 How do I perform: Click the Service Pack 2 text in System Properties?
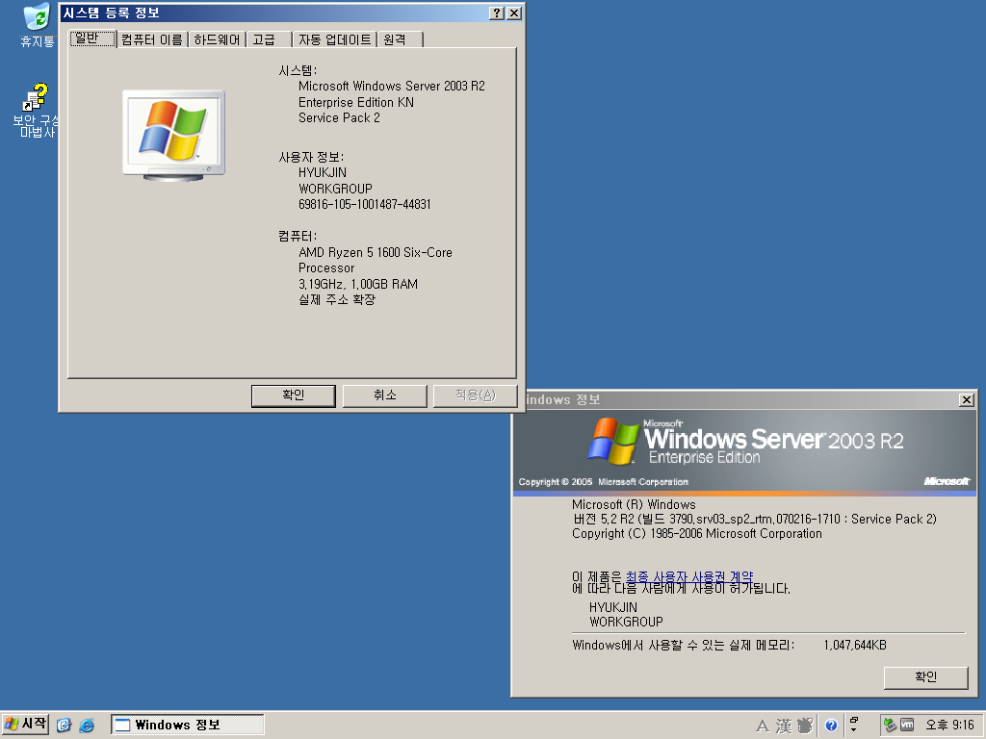click(x=339, y=118)
